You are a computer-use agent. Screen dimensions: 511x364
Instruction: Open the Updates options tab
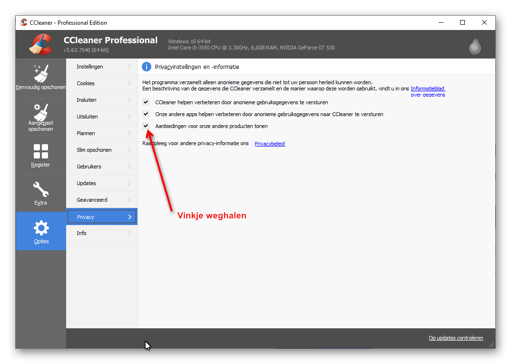pyautogui.click(x=102, y=183)
